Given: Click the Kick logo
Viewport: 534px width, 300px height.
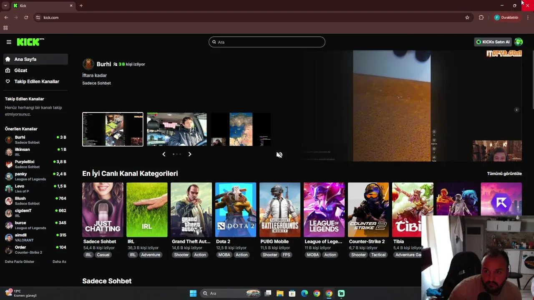Looking at the screenshot, I should (30, 42).
